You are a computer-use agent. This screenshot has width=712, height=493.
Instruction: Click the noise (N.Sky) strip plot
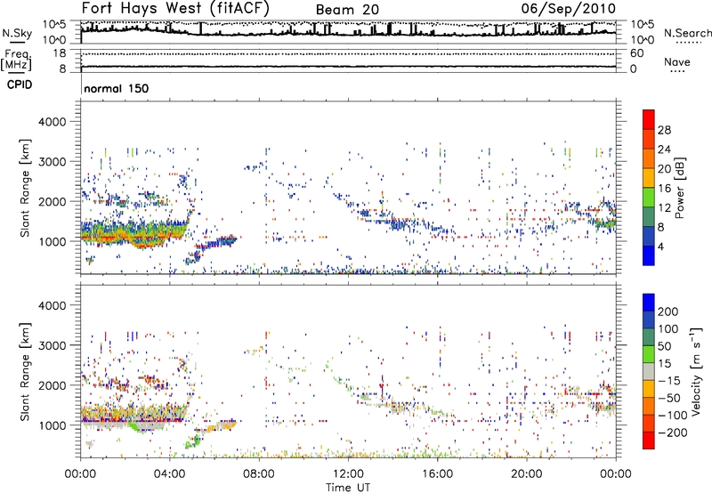348,32
